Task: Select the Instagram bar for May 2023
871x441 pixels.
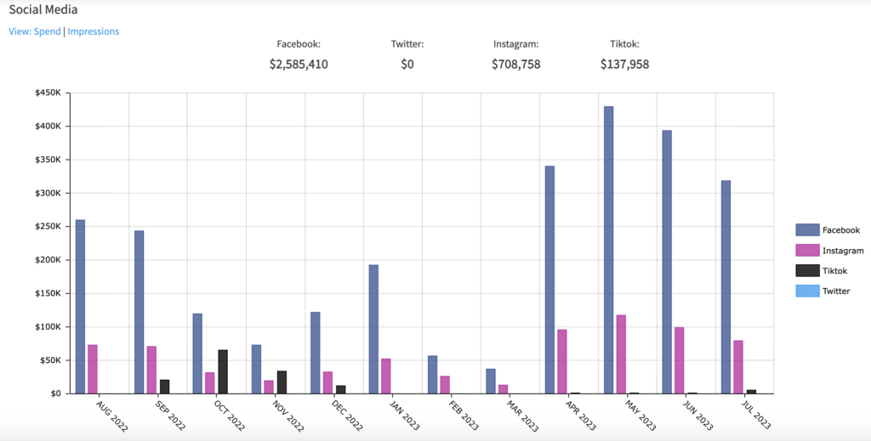Action: coord(621,354)
